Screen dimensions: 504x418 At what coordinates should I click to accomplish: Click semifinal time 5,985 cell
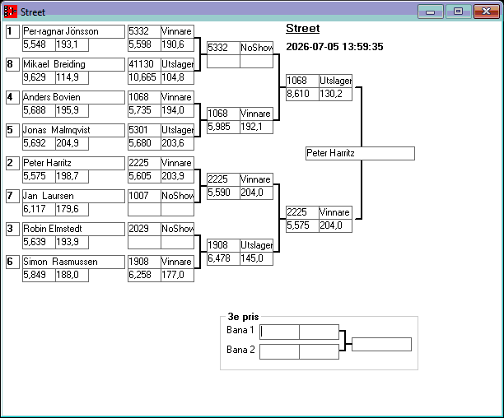point(223,127)
